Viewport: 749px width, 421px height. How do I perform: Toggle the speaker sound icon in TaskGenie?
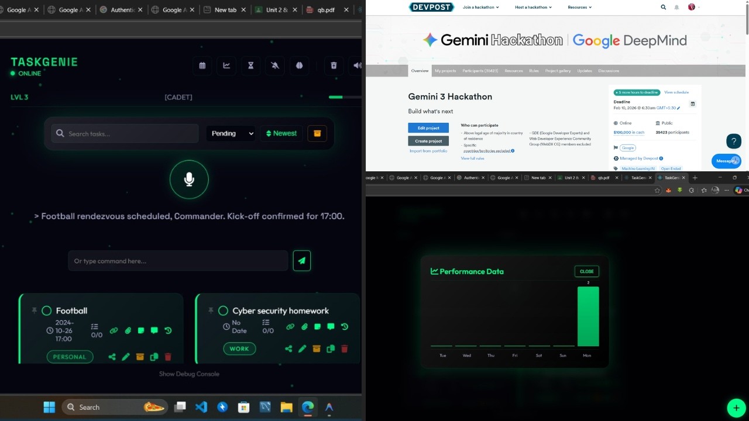tap(356, 65)
